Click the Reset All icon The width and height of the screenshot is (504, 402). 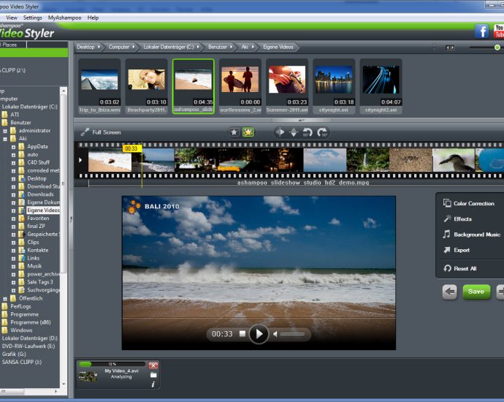[x=448, y=268]
